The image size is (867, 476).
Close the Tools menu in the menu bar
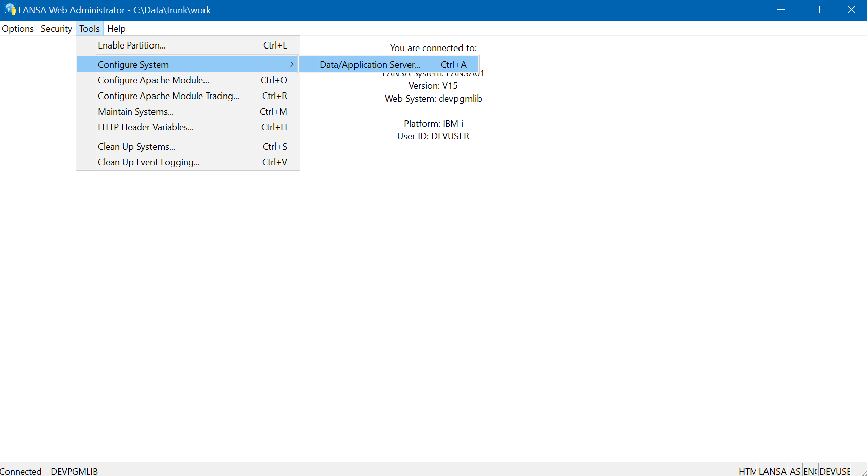point(89,29)
